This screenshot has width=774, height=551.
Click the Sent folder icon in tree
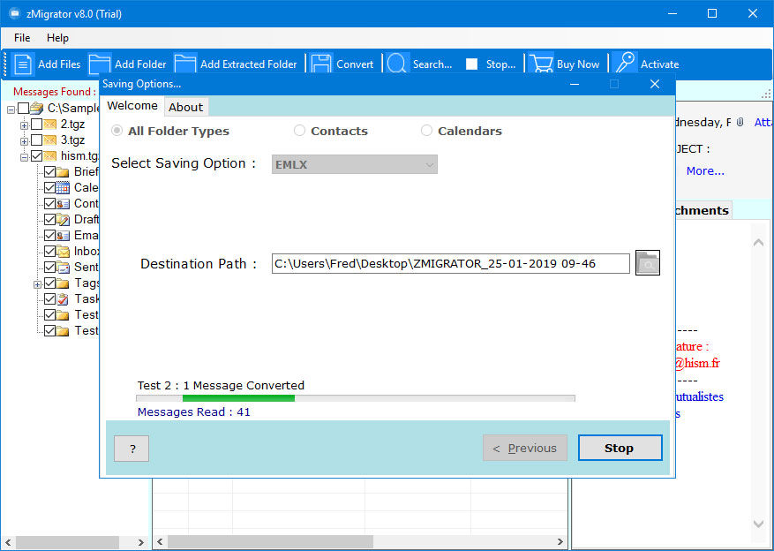click(63, 267)
